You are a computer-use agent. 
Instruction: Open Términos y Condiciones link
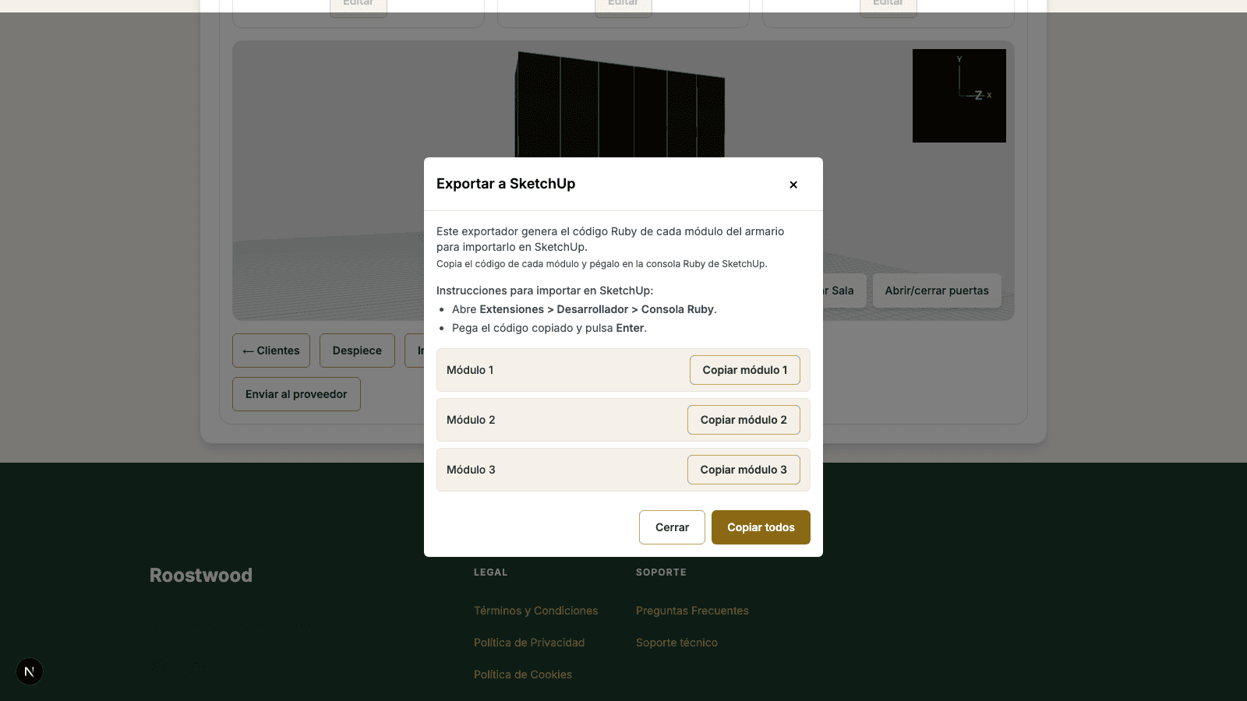click(535, 611)
